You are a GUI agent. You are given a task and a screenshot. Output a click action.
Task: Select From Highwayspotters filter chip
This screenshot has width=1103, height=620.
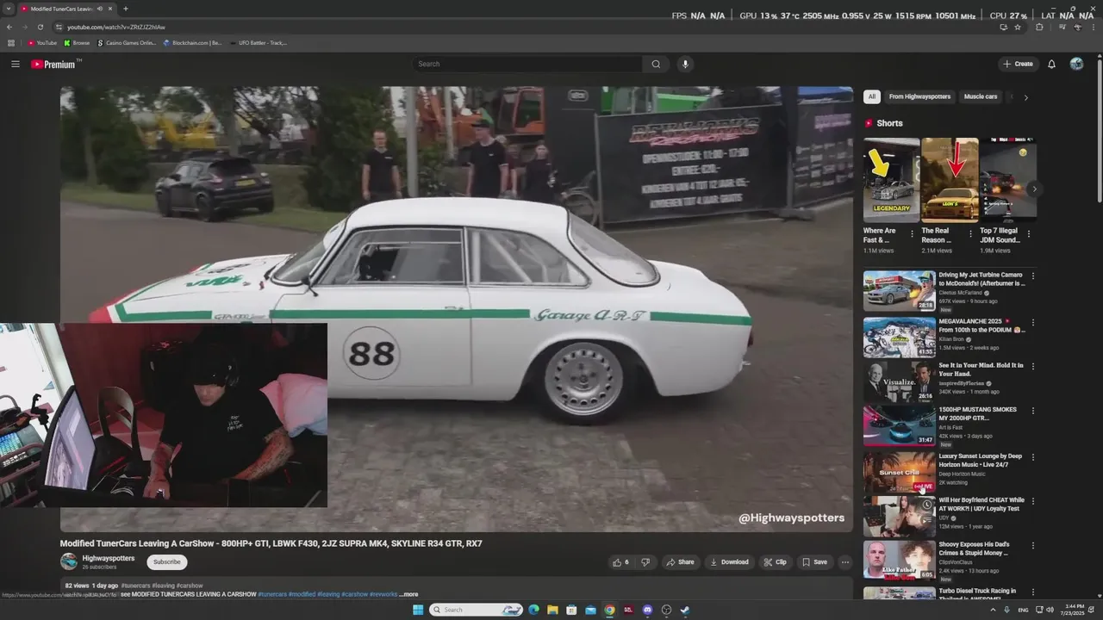(919, 96)
